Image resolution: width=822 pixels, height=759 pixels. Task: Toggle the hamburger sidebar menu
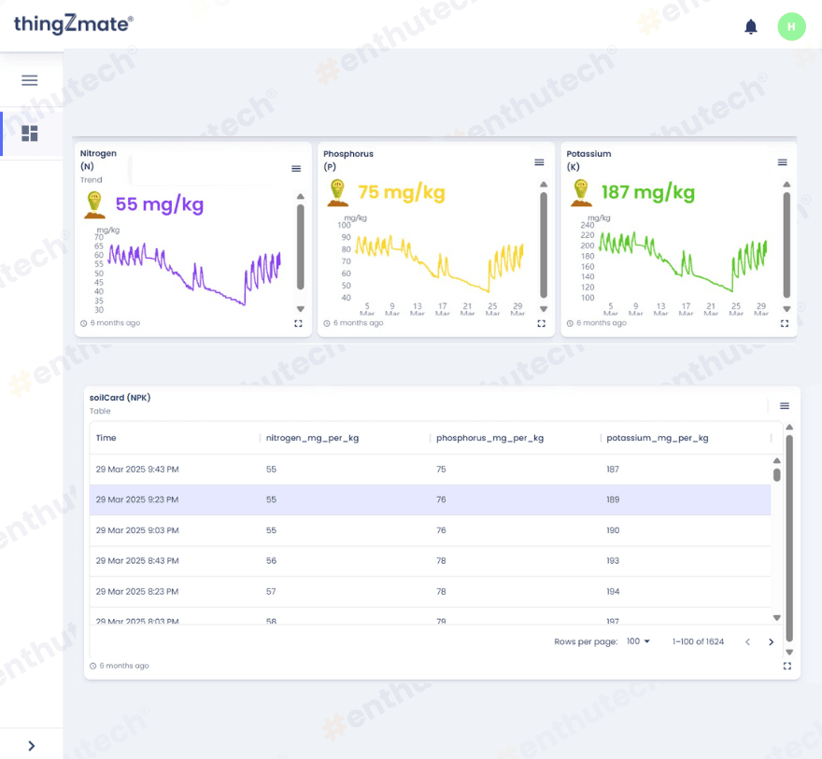coord(30,80)
